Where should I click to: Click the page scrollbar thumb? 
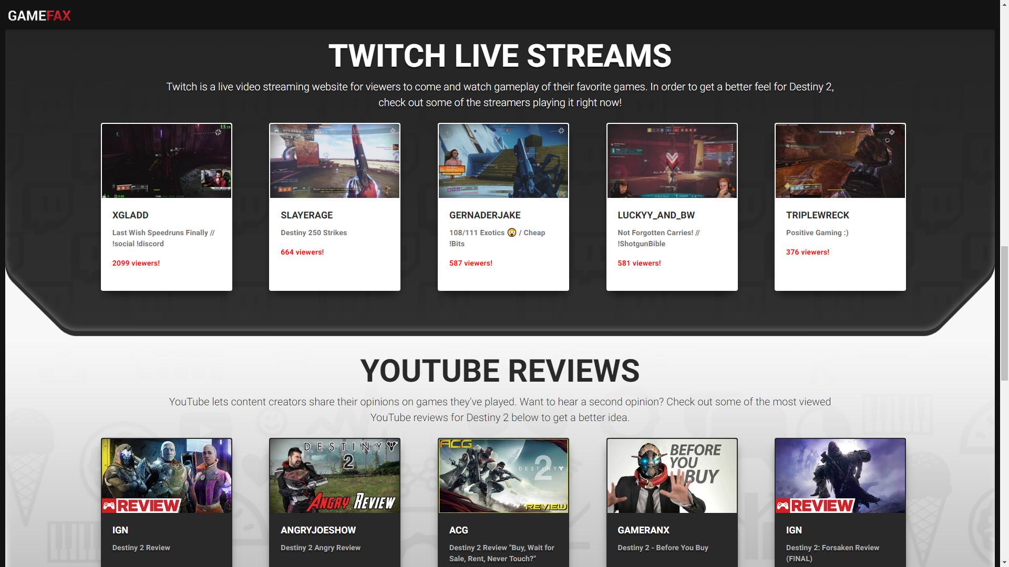click(1004, 313)
